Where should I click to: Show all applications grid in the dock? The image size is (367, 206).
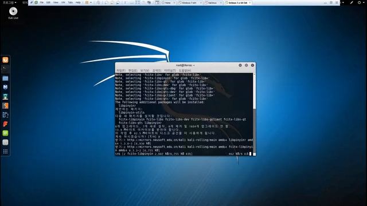pos(5,151)
